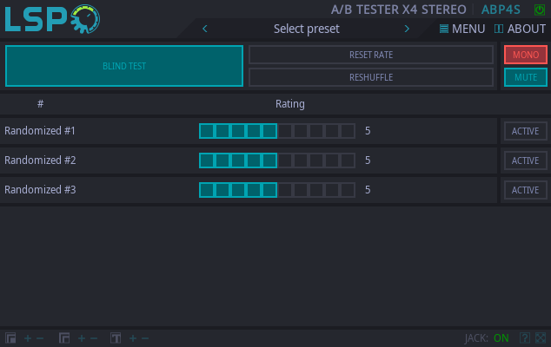Click the bundle scaling icon

[64, 338]
